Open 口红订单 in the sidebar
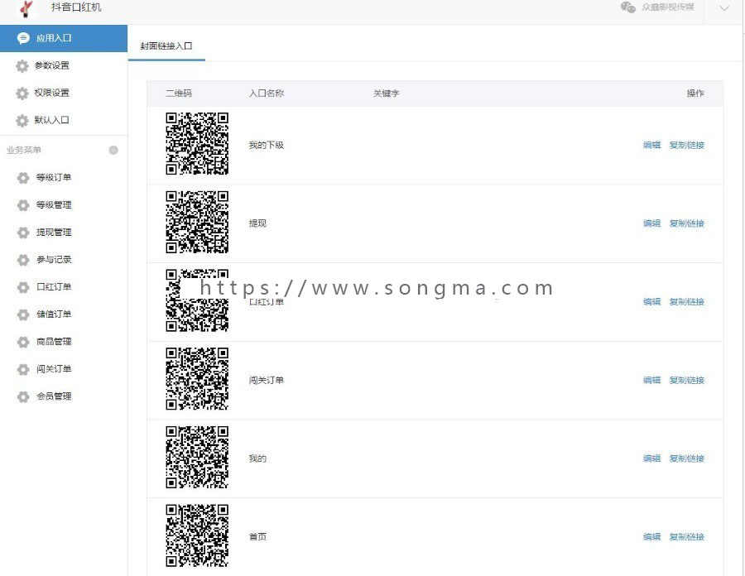 click(54, 287)
